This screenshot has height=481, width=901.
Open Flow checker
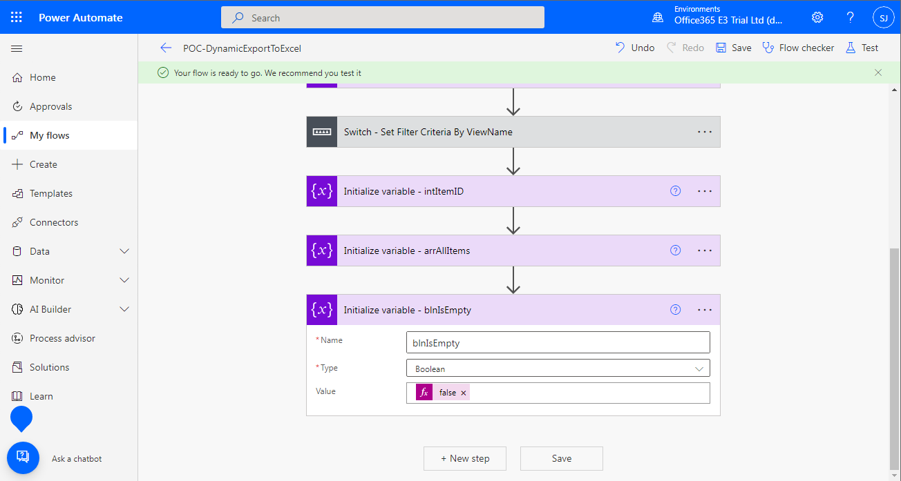(x=798, y=48)
